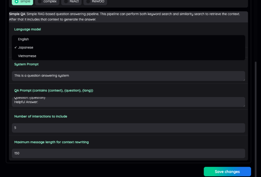Viewport: 261px width, 177px height.
Task: Click the System Prompt heading label
Action: point(26,64)
